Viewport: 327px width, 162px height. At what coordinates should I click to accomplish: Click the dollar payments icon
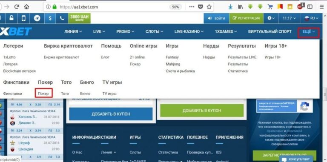pyautogui.click(x=50, y=18)
